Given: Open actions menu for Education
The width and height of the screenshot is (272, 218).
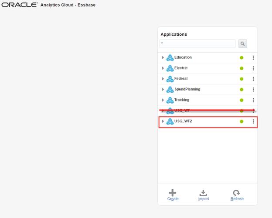Looking at the screenshot, I should click(x=253, y=58).
